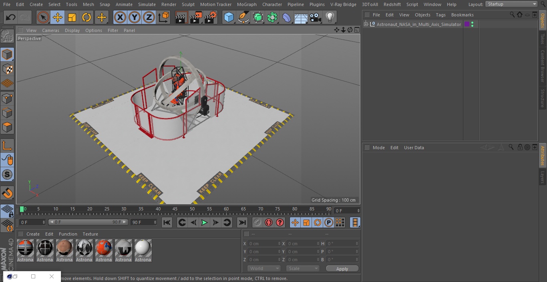Go to start of timeline
Viewport: 547px width, 282px height.
167,222
